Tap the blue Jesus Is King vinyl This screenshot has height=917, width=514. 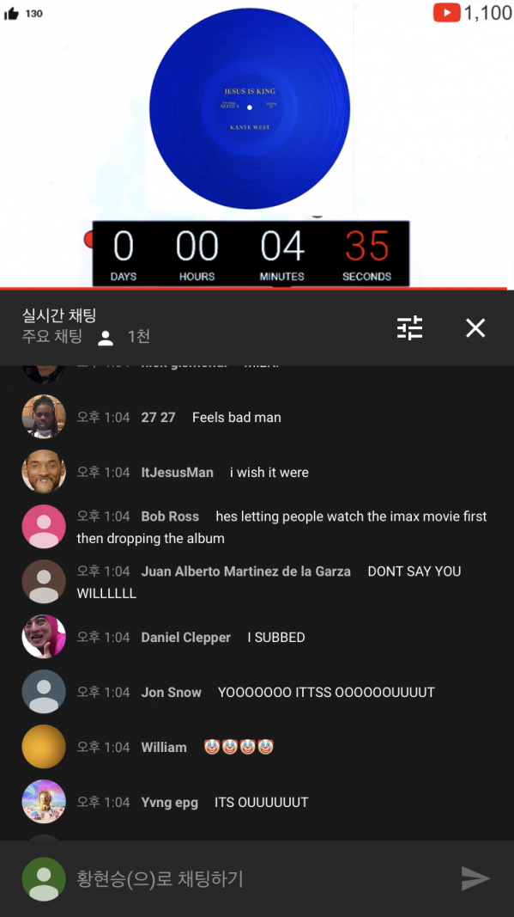(250, 108)
